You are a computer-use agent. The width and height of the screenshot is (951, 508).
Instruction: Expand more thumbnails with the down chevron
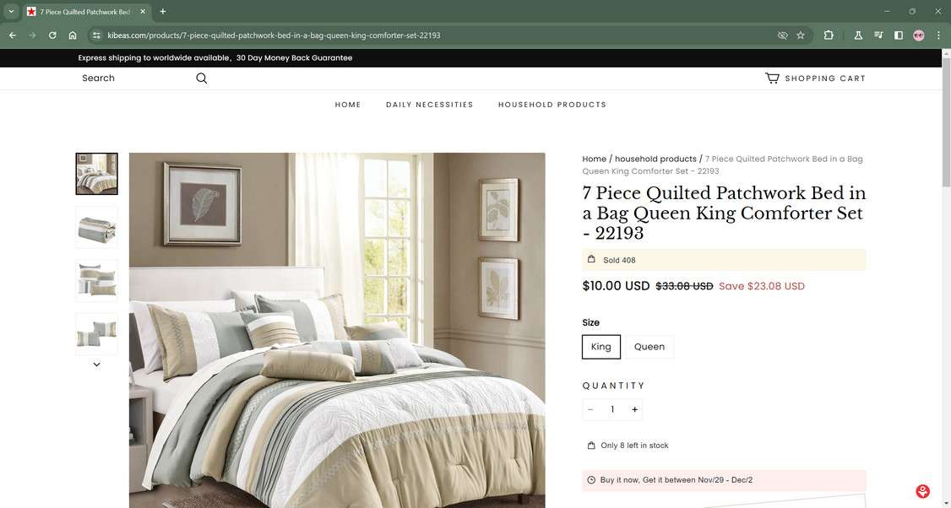(96, 365)
